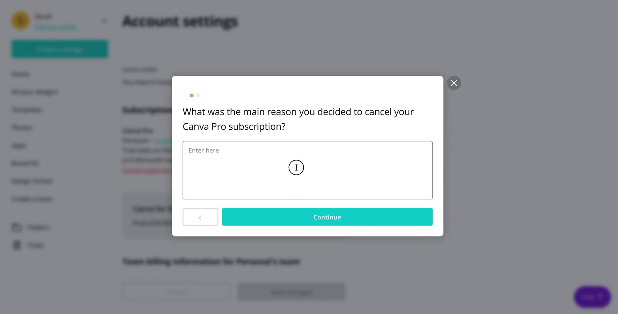Click the back chevron in the survey dialog
The width and height of the screenshot is (618, 314).
(200, 217)
